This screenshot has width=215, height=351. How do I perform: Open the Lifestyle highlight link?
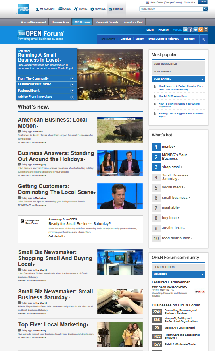tap(126, 39)
